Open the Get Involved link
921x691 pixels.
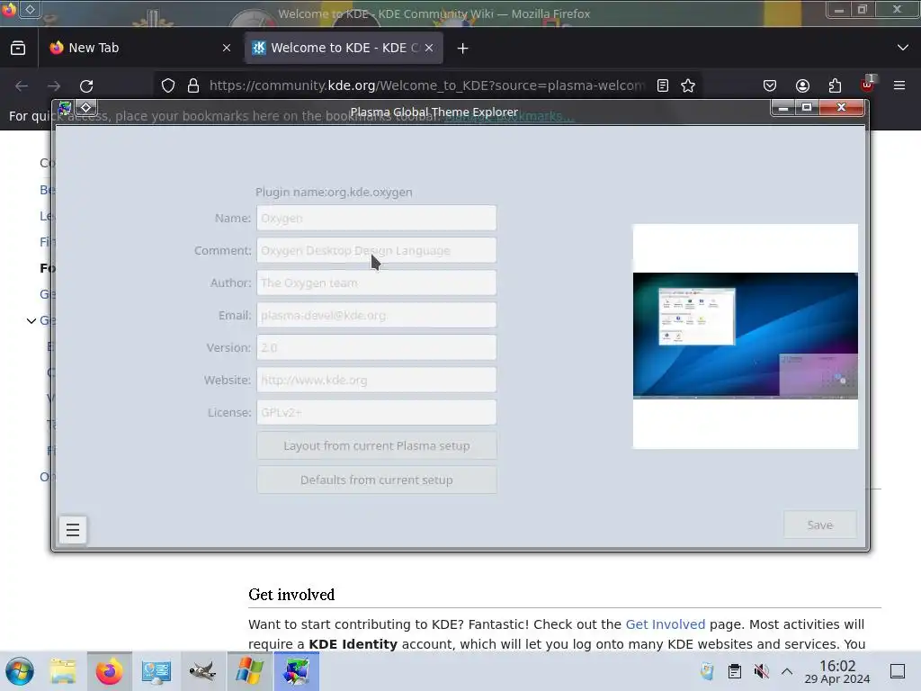pyautogui.click(x=665, y=624)
